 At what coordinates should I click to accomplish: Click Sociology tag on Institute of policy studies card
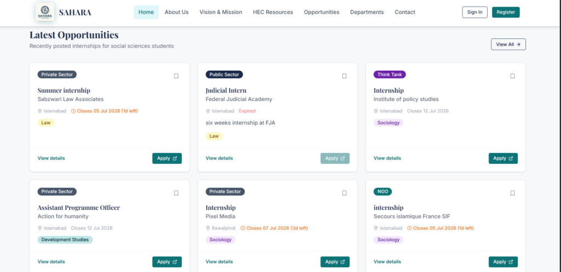[388, 123]
